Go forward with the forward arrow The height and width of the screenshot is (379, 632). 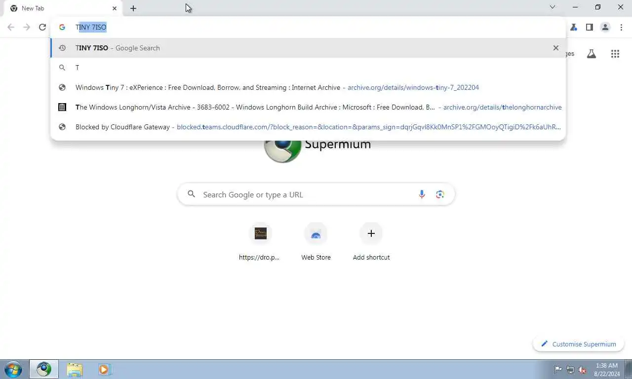[27, 27]
